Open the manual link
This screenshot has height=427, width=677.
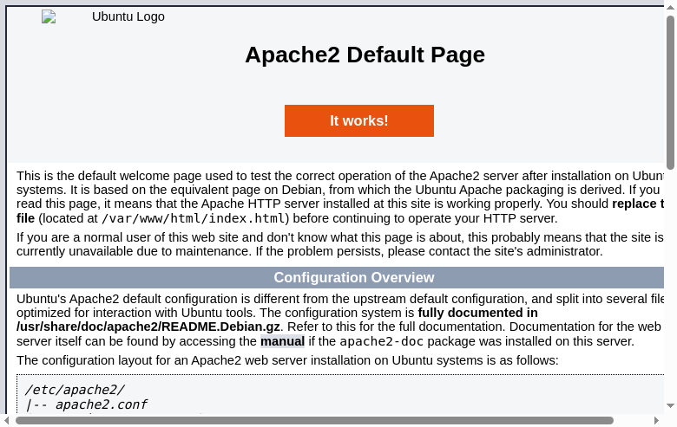coord(282,341)
